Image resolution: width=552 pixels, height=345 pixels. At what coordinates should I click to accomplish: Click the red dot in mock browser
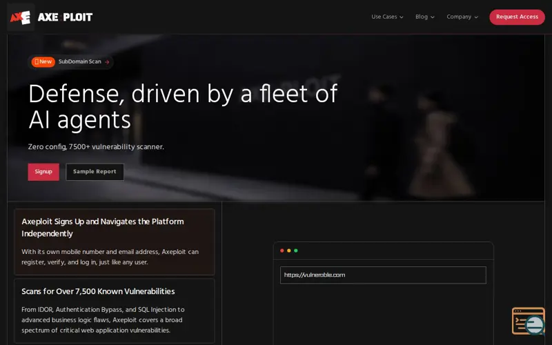tap(282, 250)
